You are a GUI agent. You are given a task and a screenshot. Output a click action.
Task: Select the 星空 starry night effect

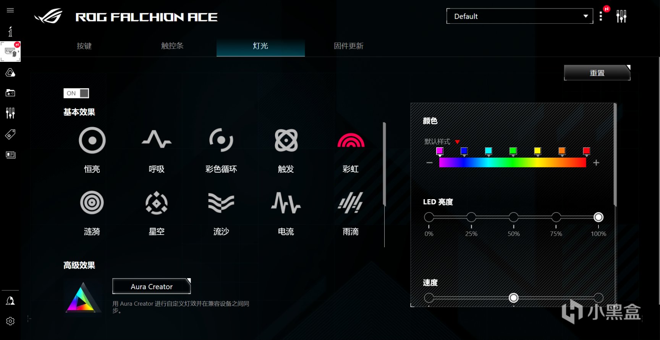(x=157, y=203)
